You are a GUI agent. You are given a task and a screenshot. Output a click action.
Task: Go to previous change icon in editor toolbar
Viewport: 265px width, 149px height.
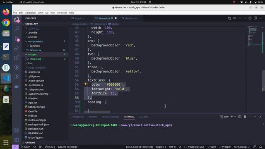[234, 18]
